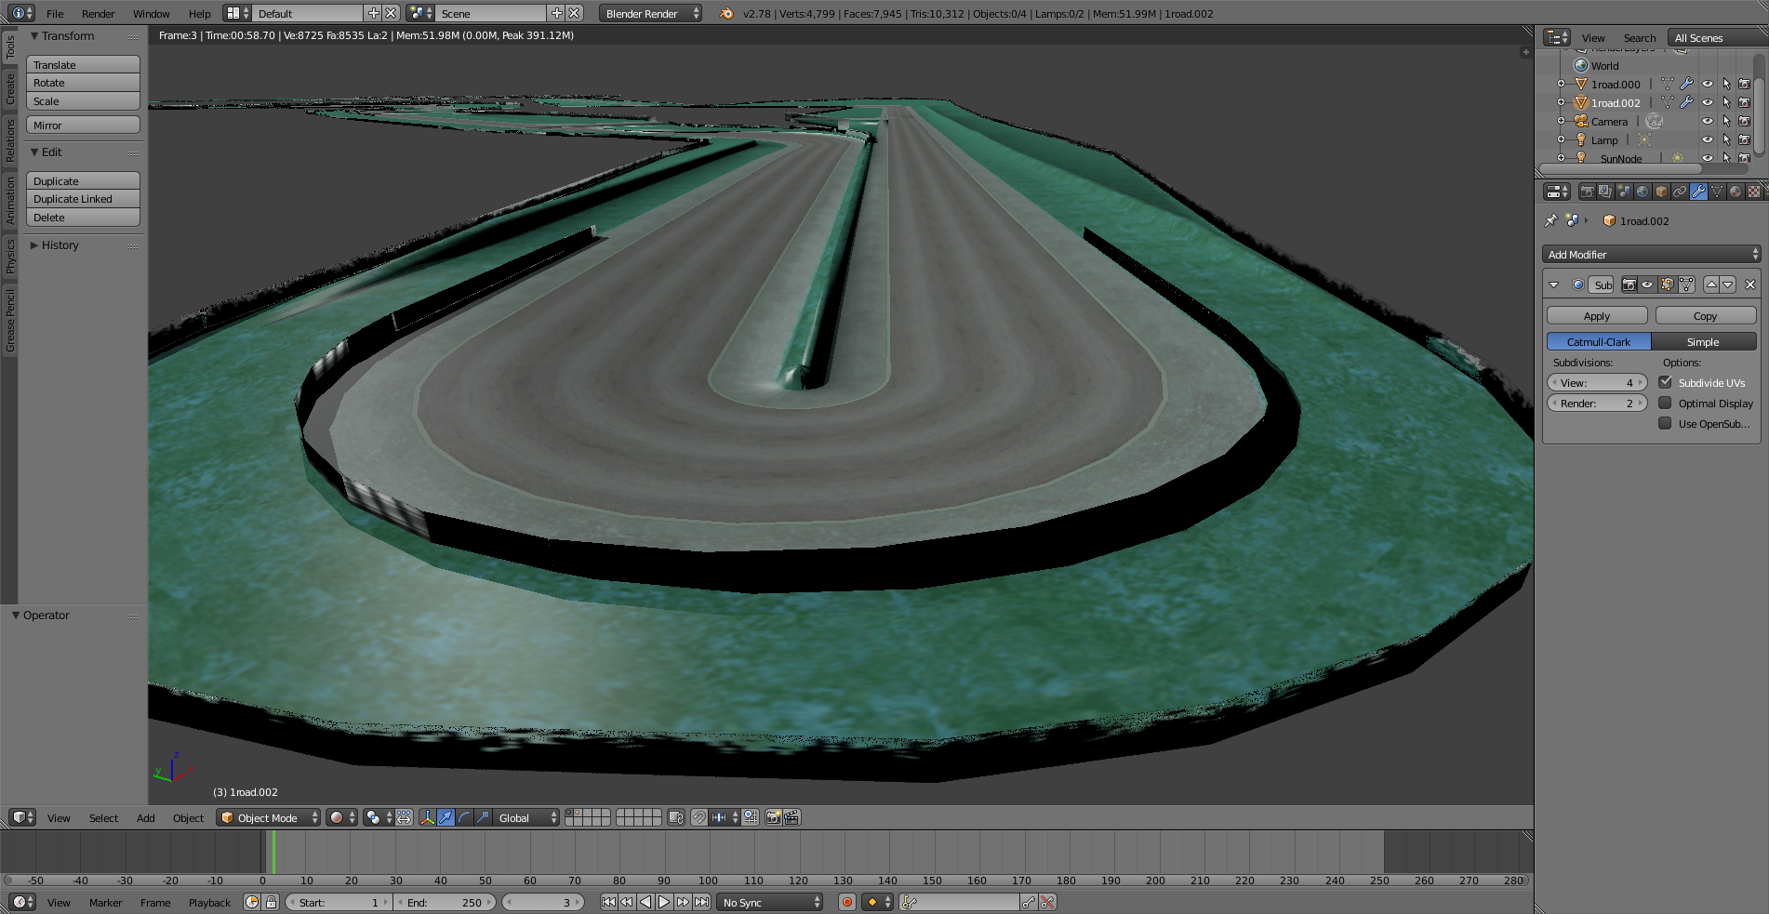Click the red record auto-keyframe button
The height and width of the screenshot is (914, 1769).
847,902
